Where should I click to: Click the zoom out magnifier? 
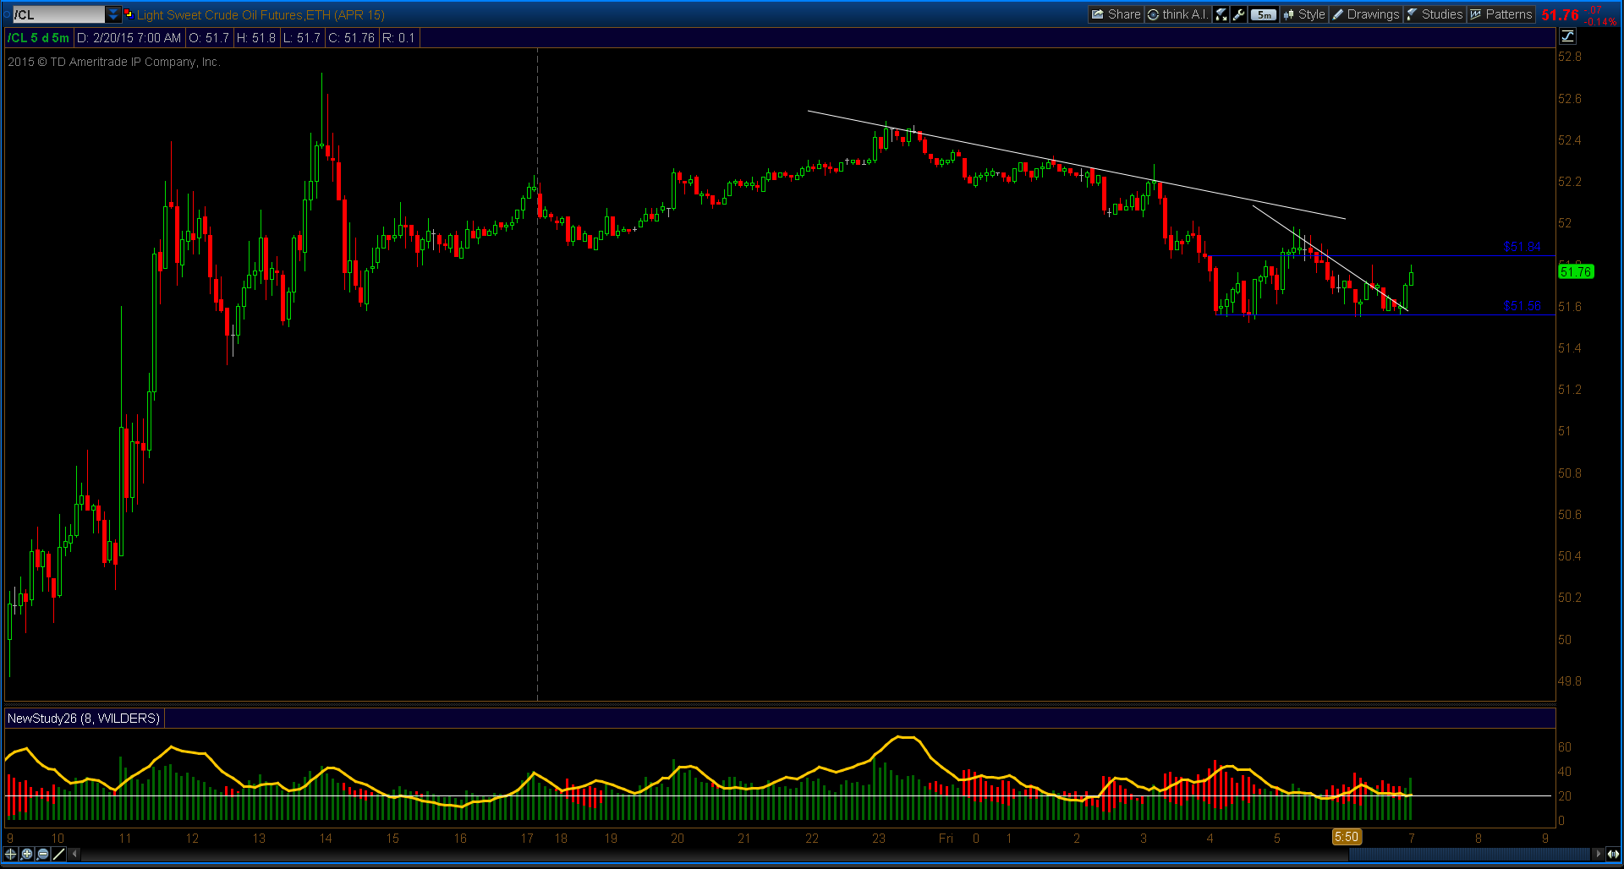43,854
